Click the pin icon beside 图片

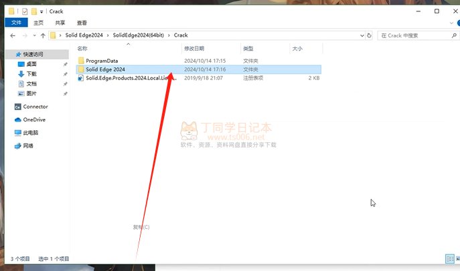point(65,94)
